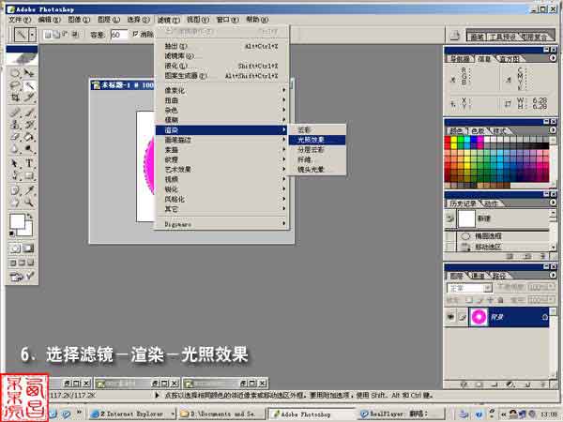Choose 镜头光晕 in the 渲染 submenu
The width and height of the screenshot is (563, 422).
point(317,170)
